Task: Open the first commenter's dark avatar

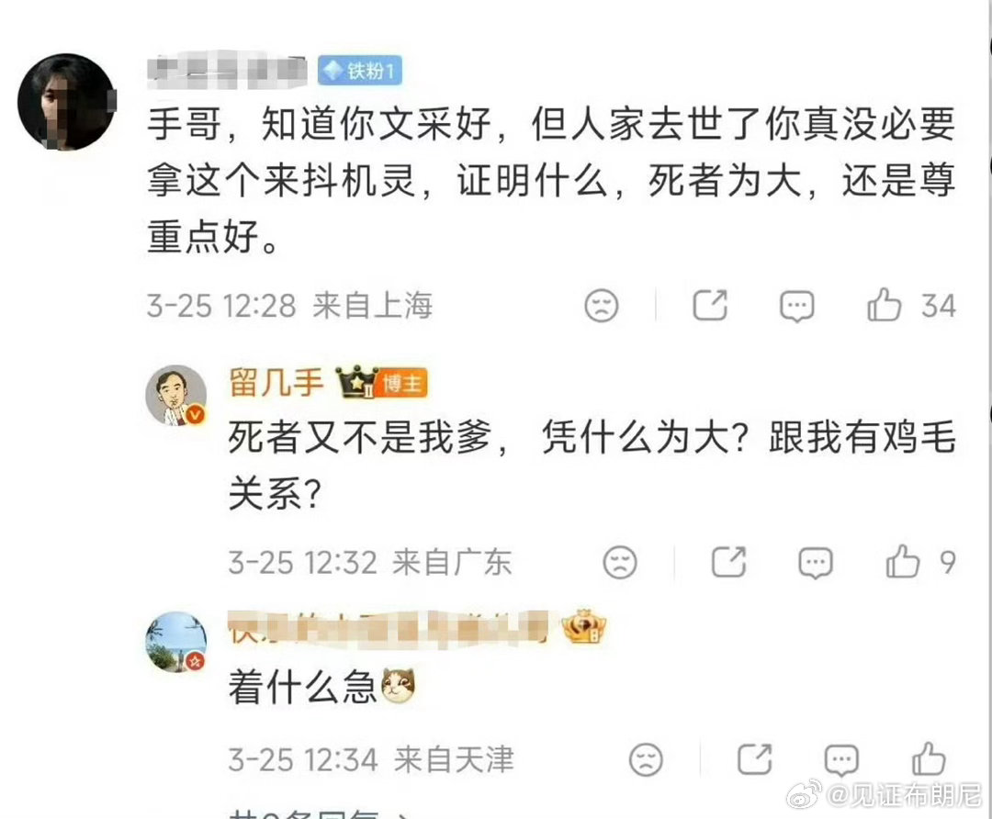Action: click(x=66, y=102)
